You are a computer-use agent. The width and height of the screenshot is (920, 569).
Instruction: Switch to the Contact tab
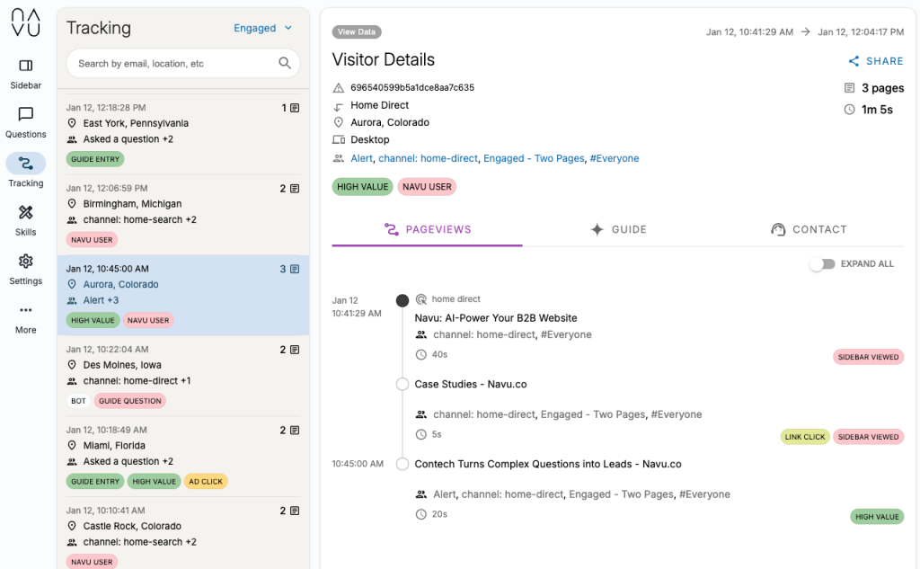click(809, 229)
